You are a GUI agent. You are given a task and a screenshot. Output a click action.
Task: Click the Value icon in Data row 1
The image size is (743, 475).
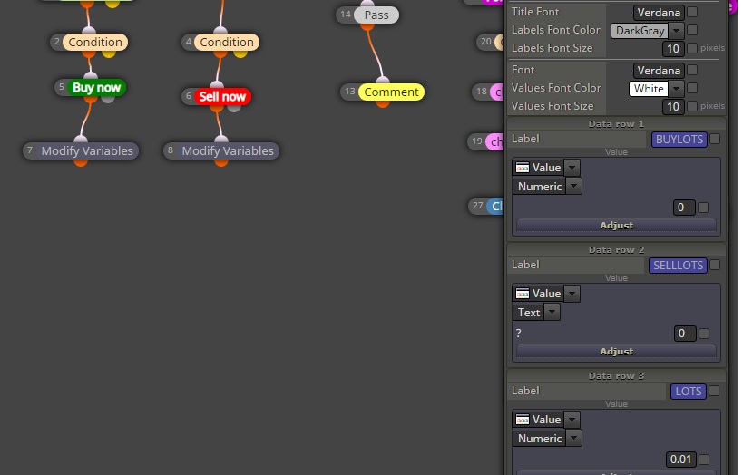[523, 168]
